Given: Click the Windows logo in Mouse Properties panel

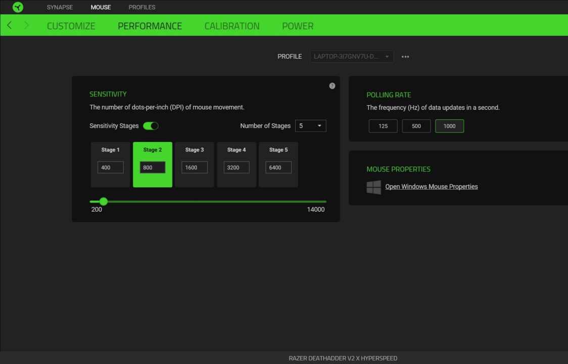Looking at the screenshot, I should tap(373, 187).
